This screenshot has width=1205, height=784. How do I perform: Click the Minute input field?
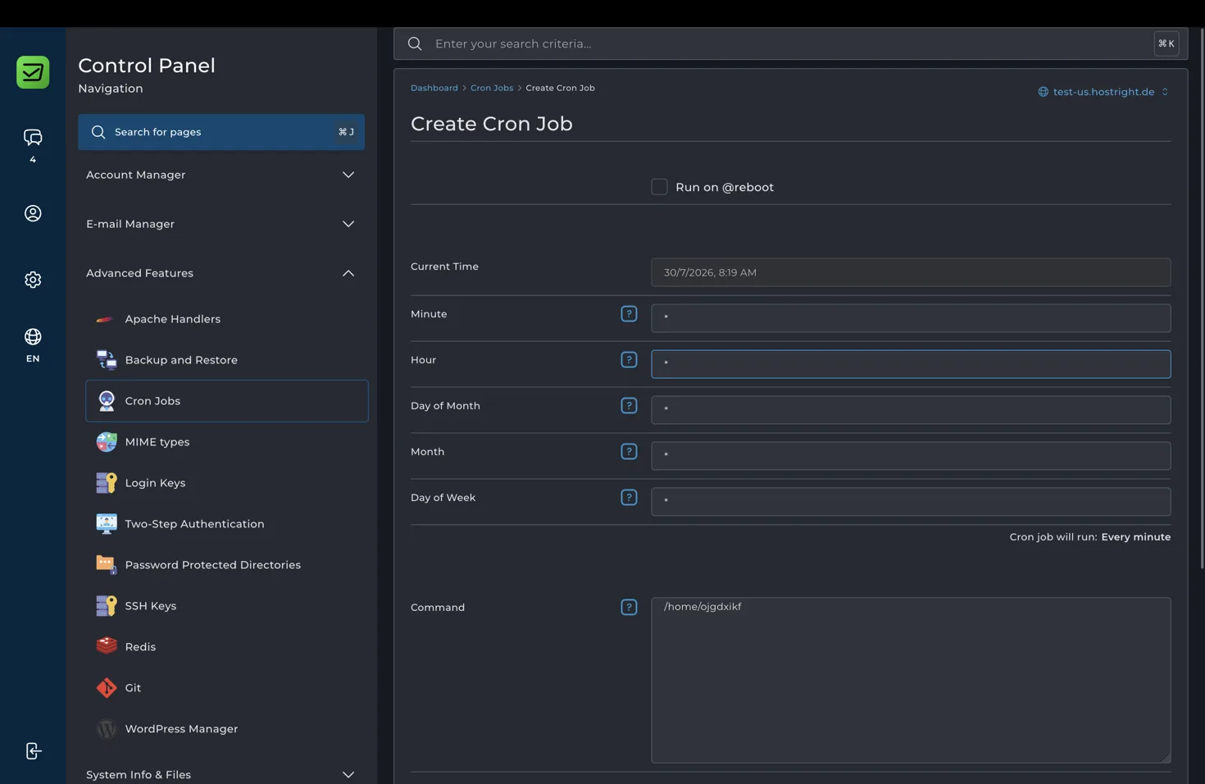click(x=911, y=318)
